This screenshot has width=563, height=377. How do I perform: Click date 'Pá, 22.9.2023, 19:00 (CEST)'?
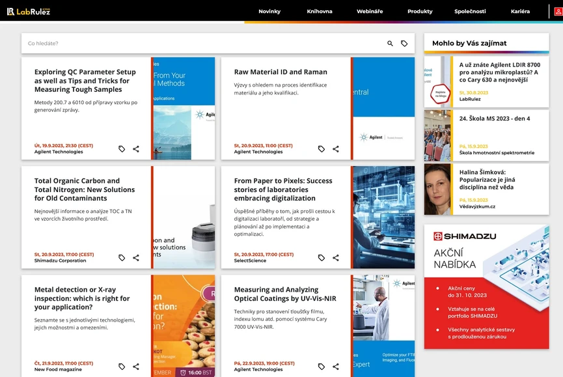click(264, 363)
